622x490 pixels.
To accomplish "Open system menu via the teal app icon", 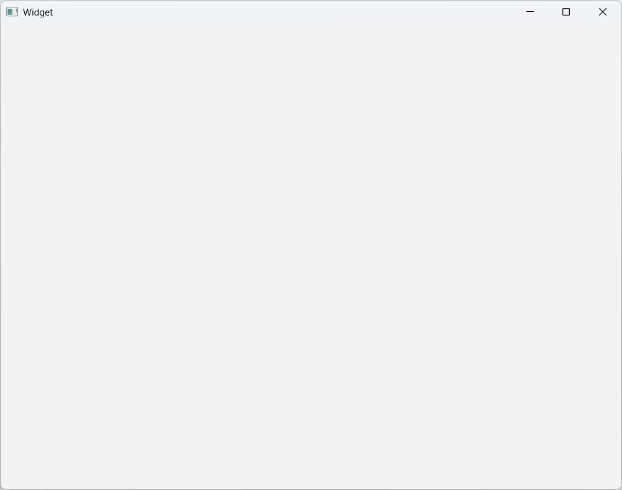I will (12, 12).
